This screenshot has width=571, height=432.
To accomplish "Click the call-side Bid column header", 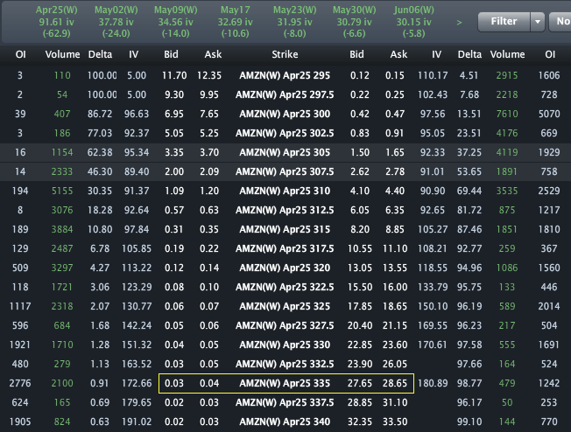I will [x=171, y=54].
